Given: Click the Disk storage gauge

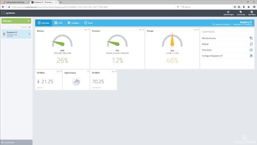Looking at the screenshot, I should pos(172,40).
